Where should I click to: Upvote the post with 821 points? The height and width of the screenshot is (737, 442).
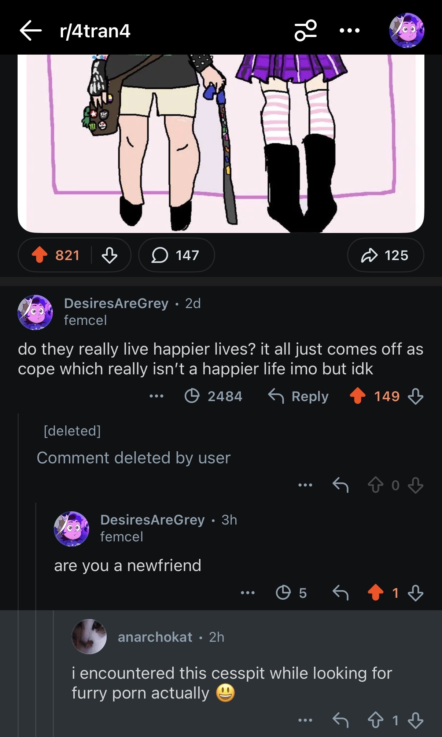point(40,255)
